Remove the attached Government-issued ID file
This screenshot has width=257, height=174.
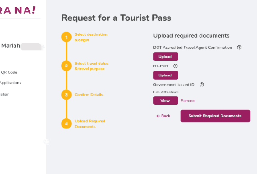pos(188,101)
